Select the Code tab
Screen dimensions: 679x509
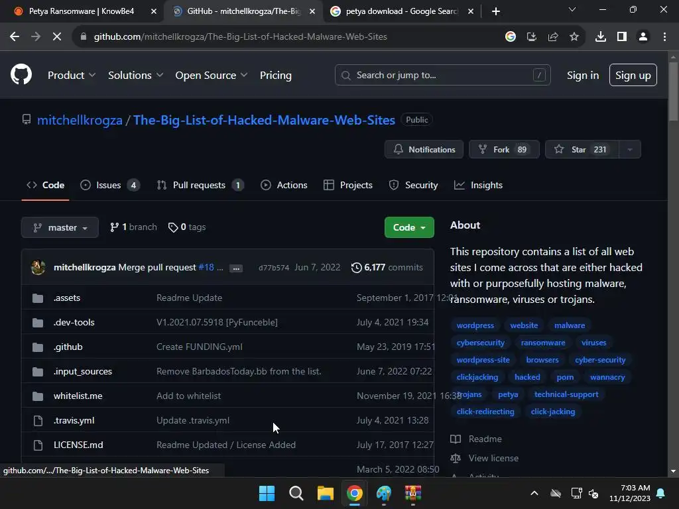46,186
